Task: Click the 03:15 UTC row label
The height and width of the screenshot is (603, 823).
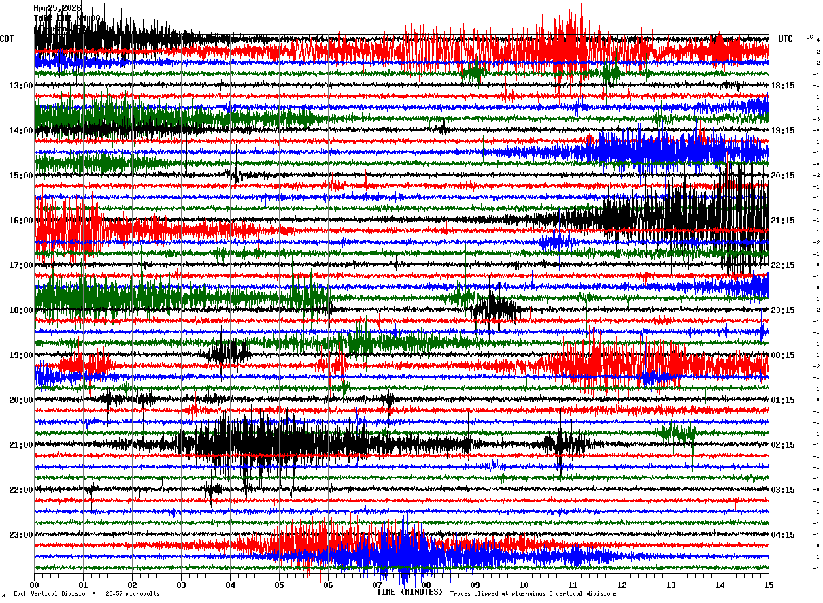Action: (x=783, y=490)
